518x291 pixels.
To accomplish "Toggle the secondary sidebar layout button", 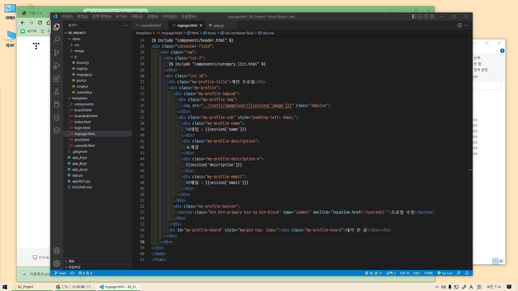I will (426, 17).
